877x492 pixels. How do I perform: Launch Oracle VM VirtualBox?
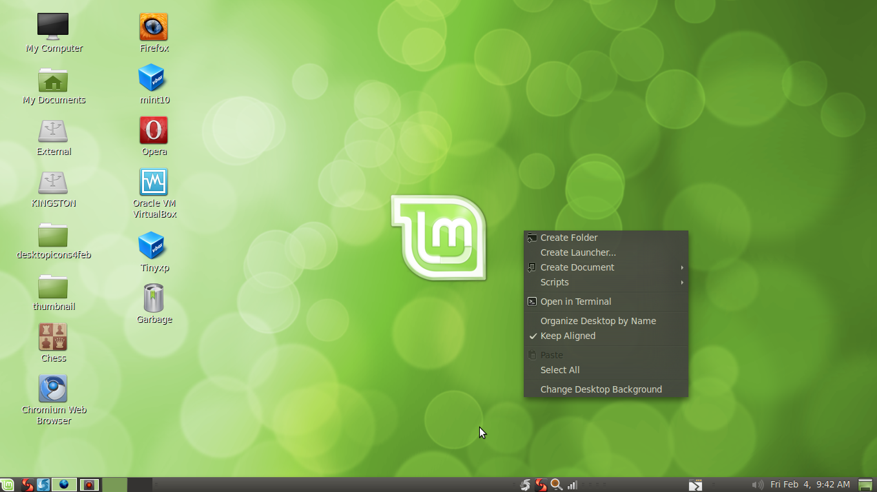(153, 183)
